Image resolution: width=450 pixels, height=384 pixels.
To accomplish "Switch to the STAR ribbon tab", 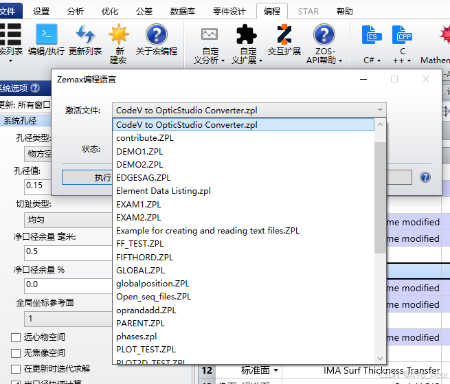I will tap(308, 12).
